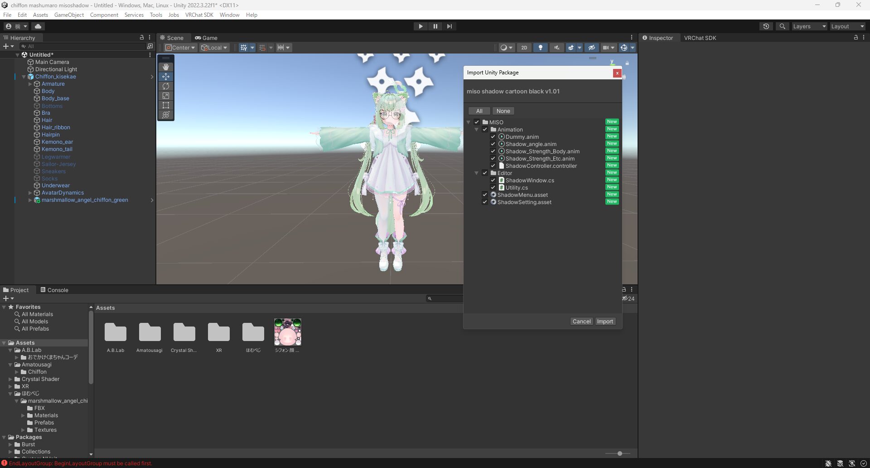Click the None button to deselect all items

pyautogui.click(x=503, y=111)
